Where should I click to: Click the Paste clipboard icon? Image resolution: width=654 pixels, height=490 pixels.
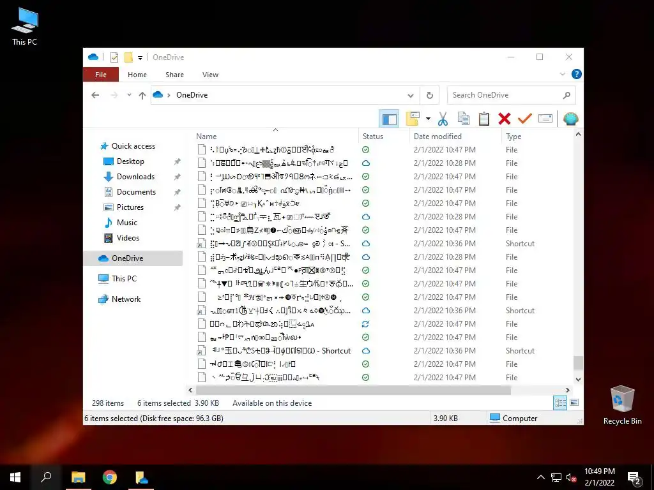coord(484,119)
